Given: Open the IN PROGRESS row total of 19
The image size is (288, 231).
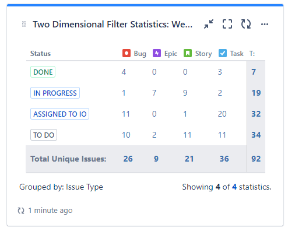Looking at the screenshot, I should point(256,93).
